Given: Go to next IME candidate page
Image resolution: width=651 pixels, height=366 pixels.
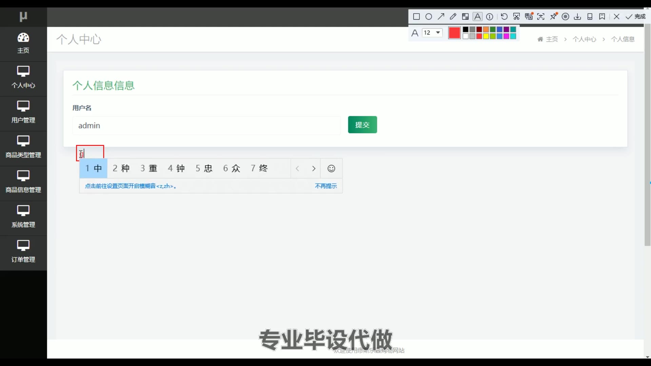Looking at the screenshot, I should pos(314,168).
